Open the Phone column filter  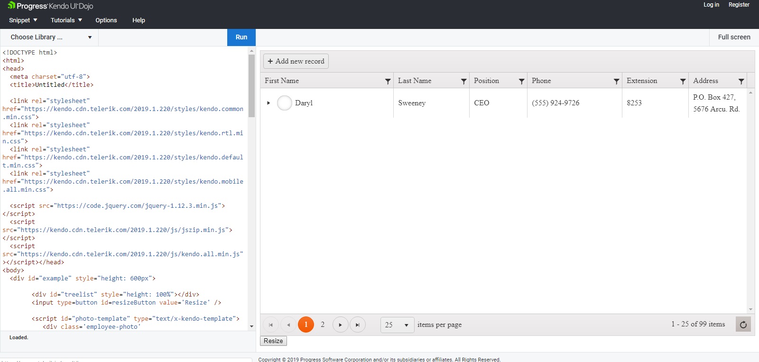[x=617, y=81]
